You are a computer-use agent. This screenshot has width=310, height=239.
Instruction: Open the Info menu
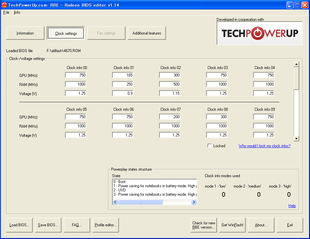pyautogui.click(x=17, y=12)
